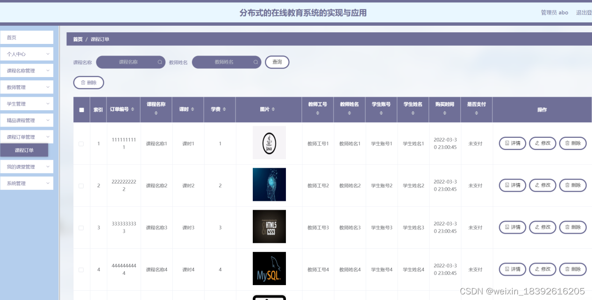The width and height of the screenshot is (592, 300).
Task: Click 删除 for order 1111111111
Action: (573, 143)
